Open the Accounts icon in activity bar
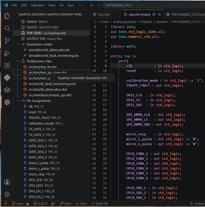The image size is (205, 207). click(x=7, y=182)
